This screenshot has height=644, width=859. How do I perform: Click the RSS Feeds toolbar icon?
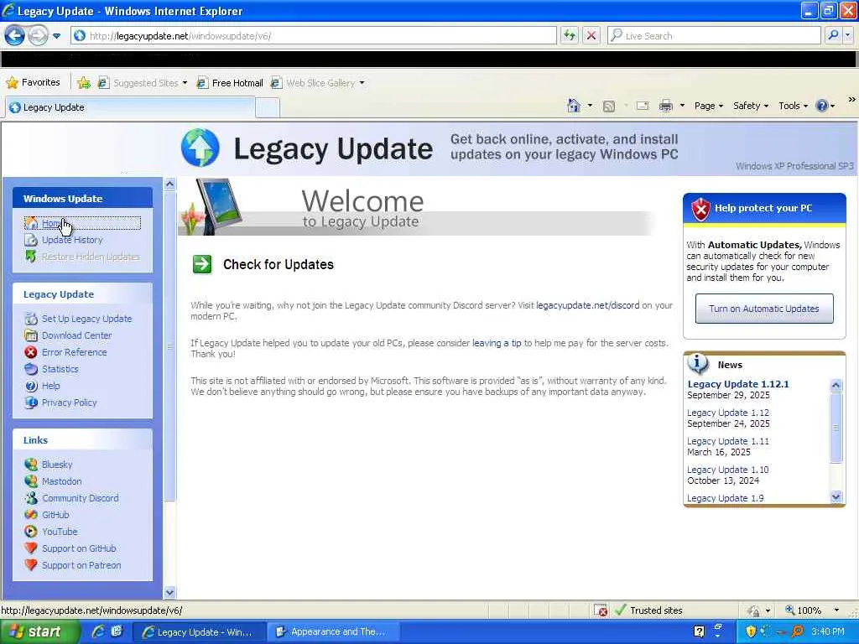point(609,106)
